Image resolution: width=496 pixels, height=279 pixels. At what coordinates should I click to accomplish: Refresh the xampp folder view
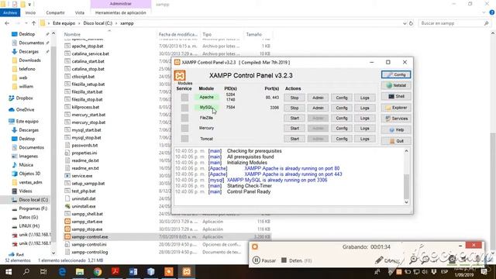411,23
